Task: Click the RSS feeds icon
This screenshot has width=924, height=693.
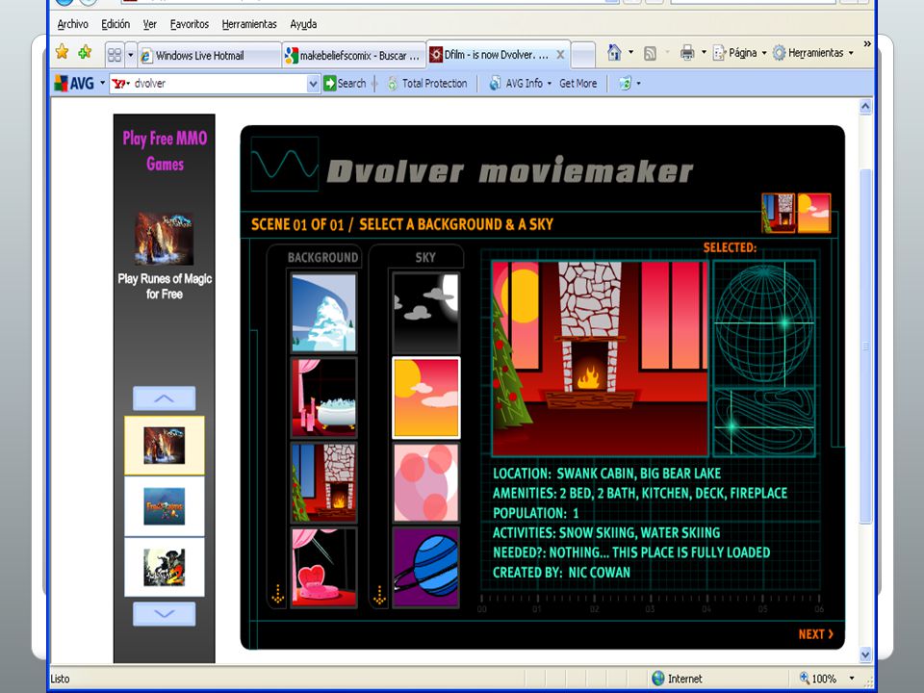Action: point(650,53)
